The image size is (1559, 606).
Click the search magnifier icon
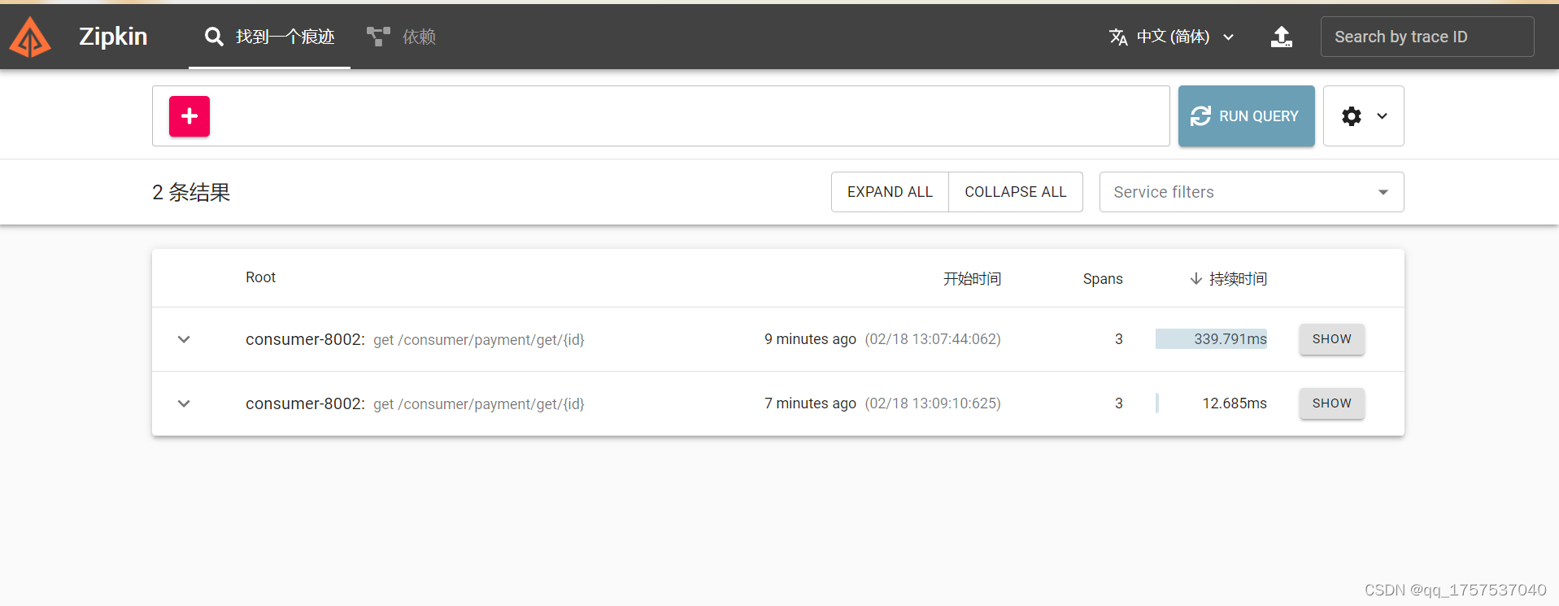coord(214,37)
